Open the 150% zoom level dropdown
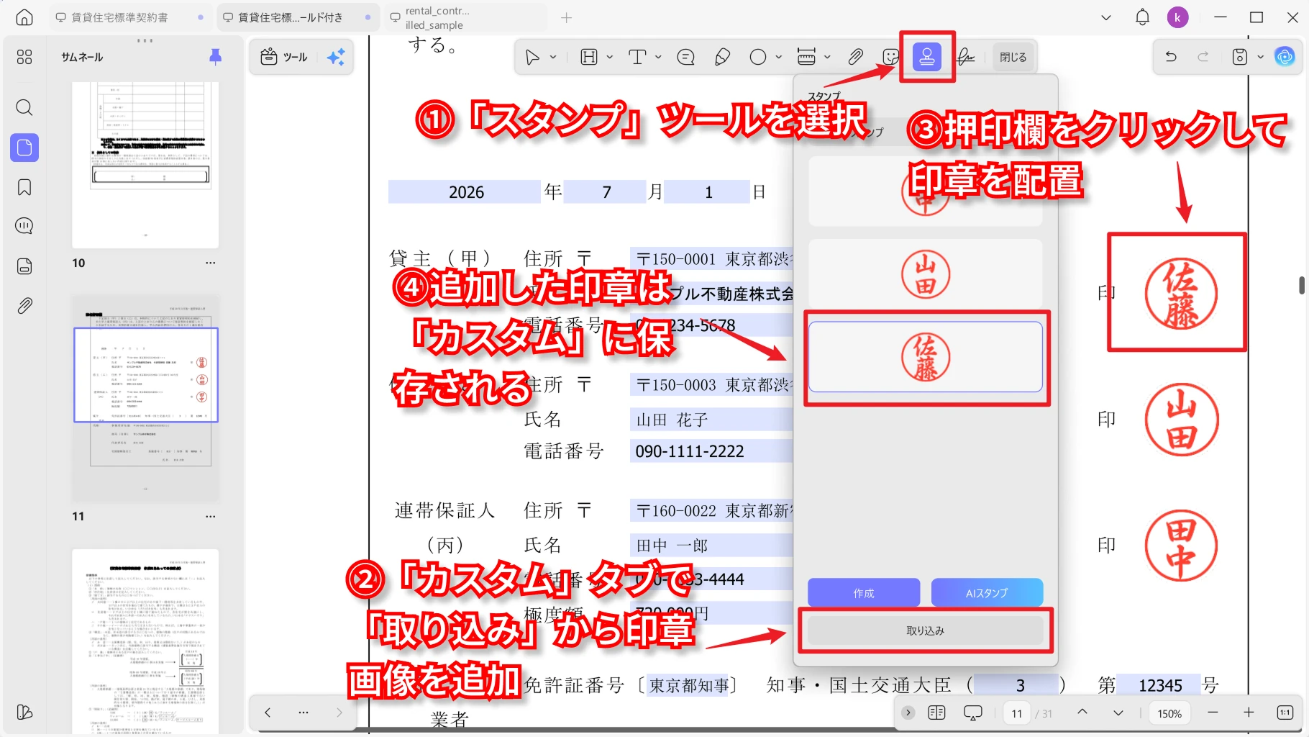The image size is (1309, 737). 1169,713
